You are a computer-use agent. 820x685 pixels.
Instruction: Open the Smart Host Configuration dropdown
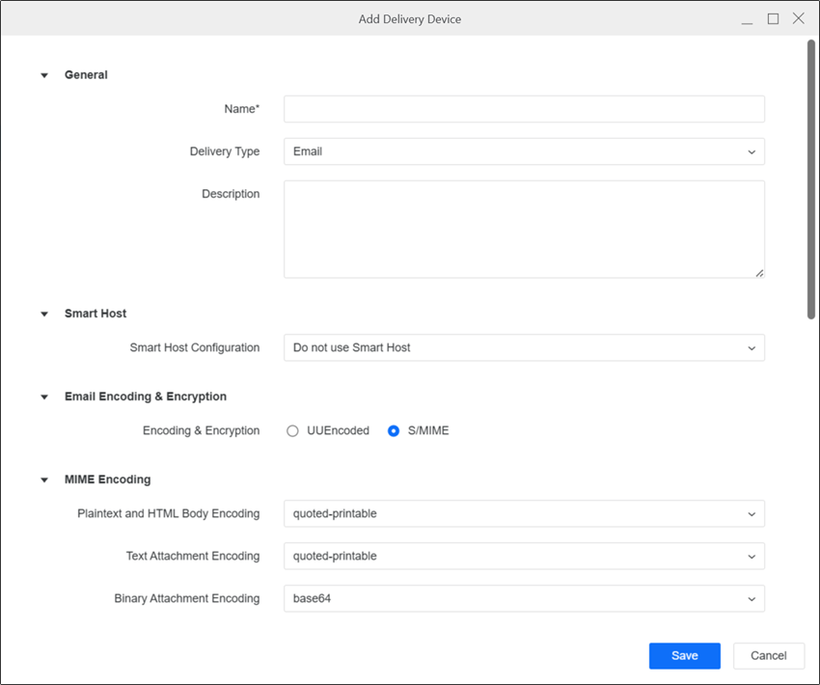524,347
